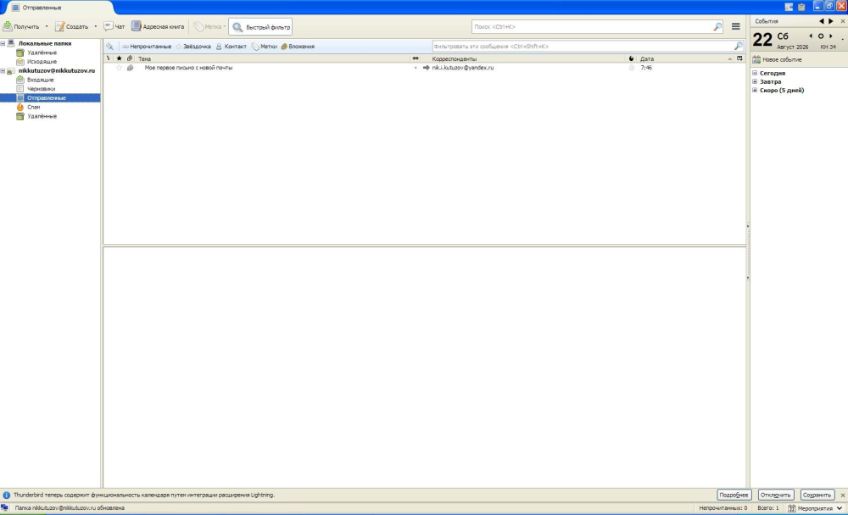The image size is (848, 515).
Task: Open the Чат (Chat) toolbar icon
Action: [109, 26]
